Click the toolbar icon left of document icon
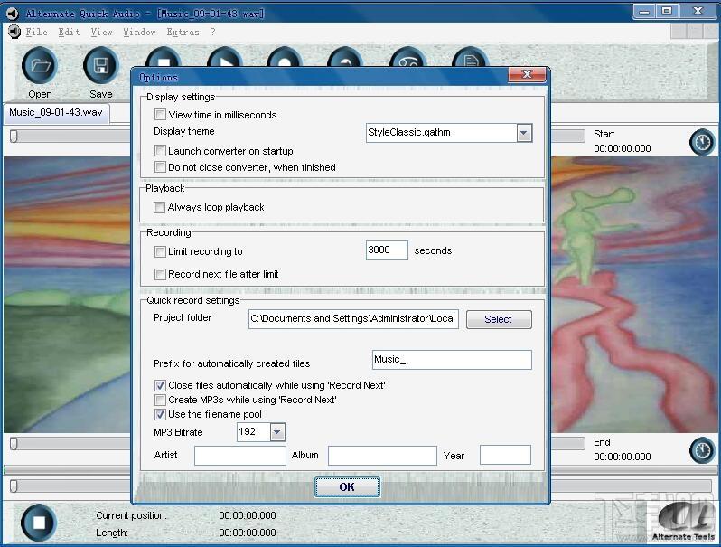This screenshot has height=547, width=721. tap(407, 58)
